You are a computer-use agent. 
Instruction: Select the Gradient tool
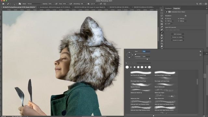pyautogui.click(x=162, y=44)
